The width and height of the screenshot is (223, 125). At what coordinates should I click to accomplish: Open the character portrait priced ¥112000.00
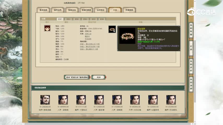99,100
